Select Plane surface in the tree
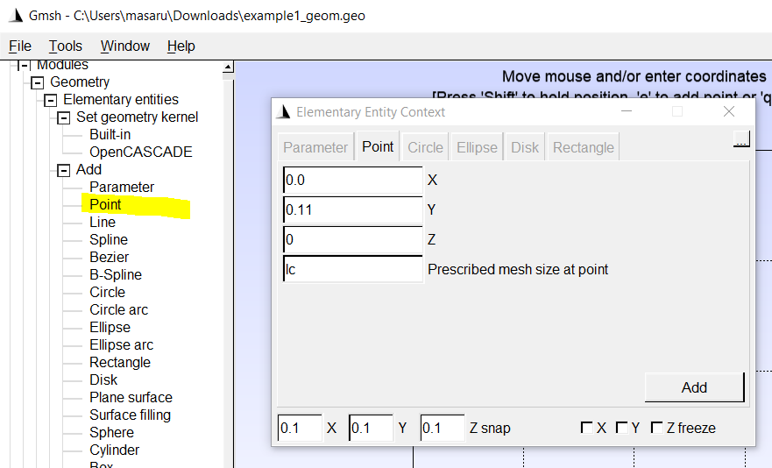772x468 pixels. tap(131, 397)
